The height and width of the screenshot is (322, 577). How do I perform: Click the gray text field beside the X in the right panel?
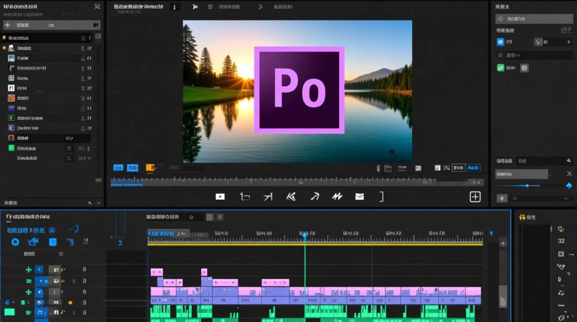coord(522,174)
